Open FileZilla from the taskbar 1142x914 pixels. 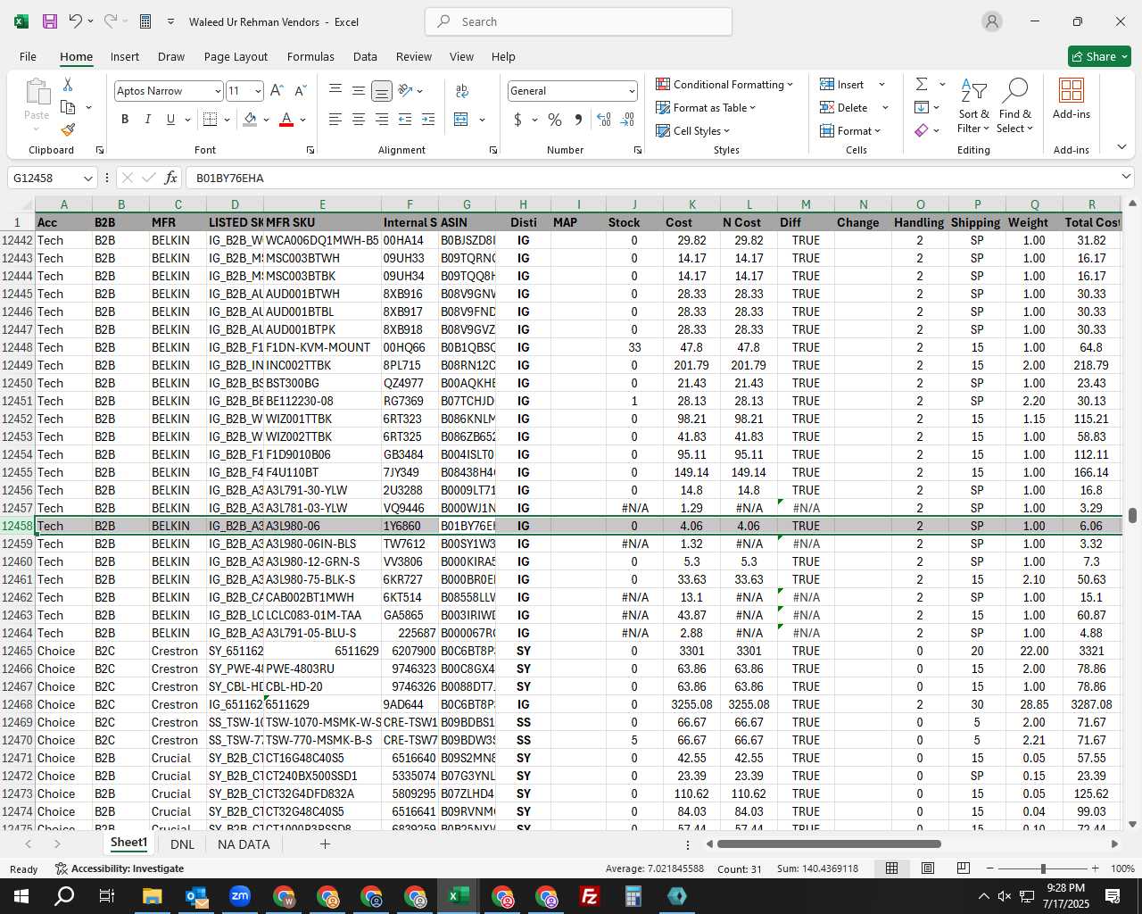tap(590, 896)
